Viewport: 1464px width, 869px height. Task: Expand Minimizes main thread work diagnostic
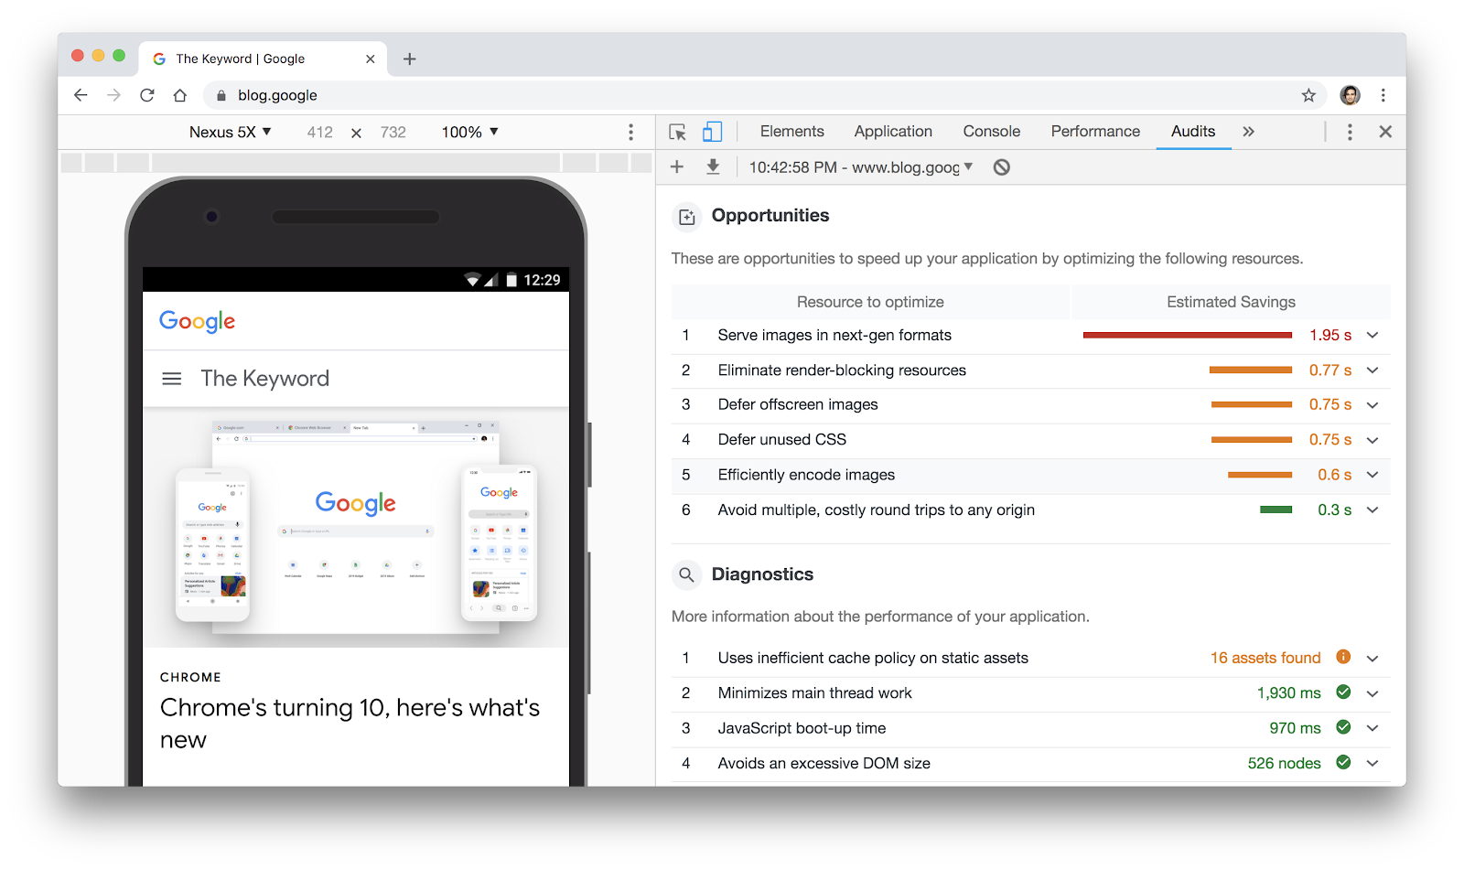(x=1372, y=693)
